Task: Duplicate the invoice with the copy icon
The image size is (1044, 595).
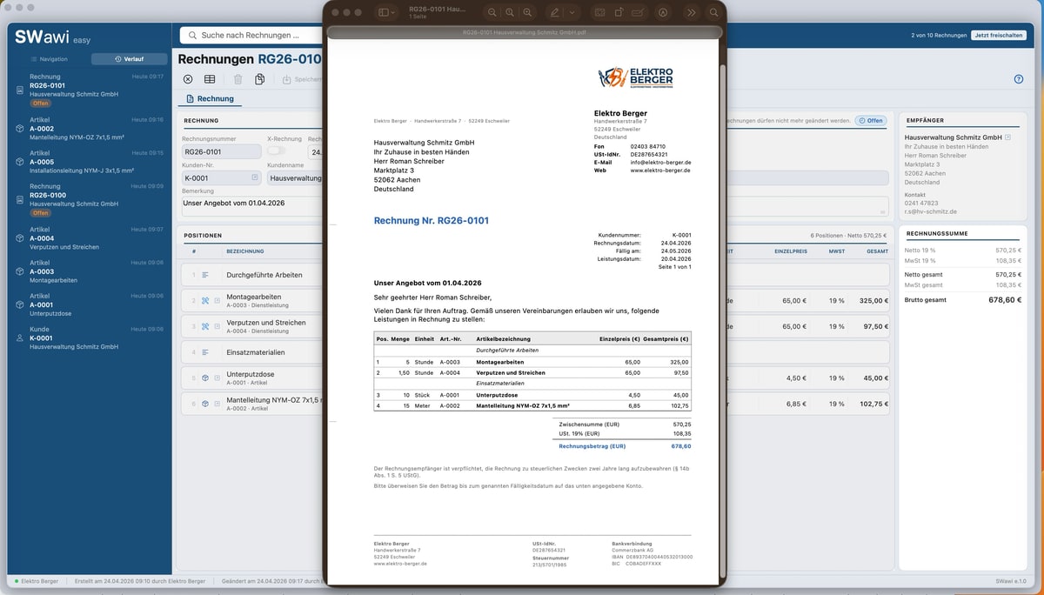Action: [x=259, y=79]
